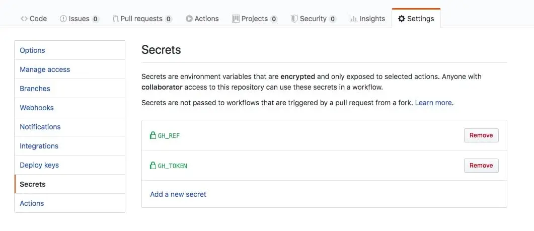Go to Manage access in sidebar
534x231 pixels.
tap(45, 69)
